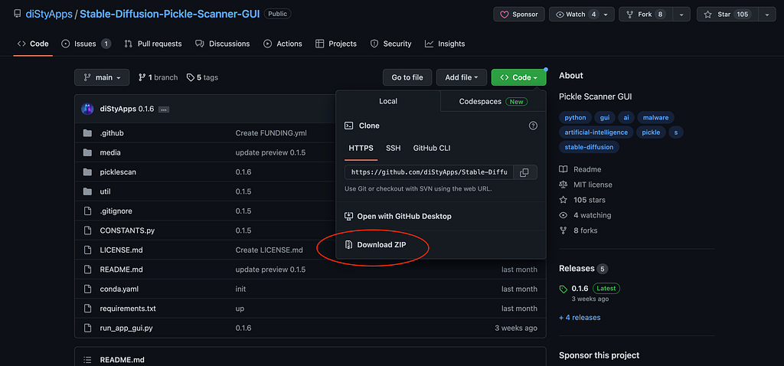Click the media folder icon

88,152
